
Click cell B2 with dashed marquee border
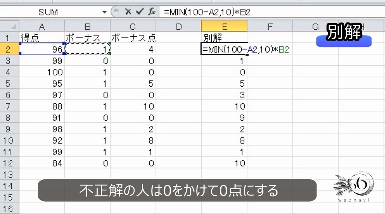click(87, 49)
